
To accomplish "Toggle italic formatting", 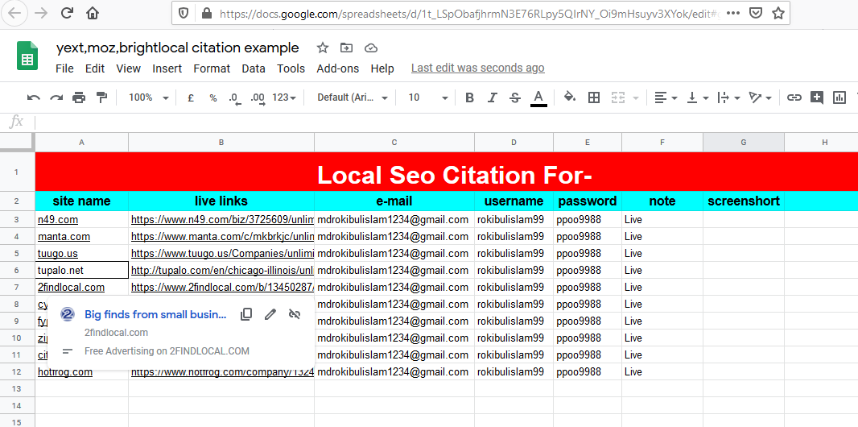I will pyautogui.click(x=493, y=97).
